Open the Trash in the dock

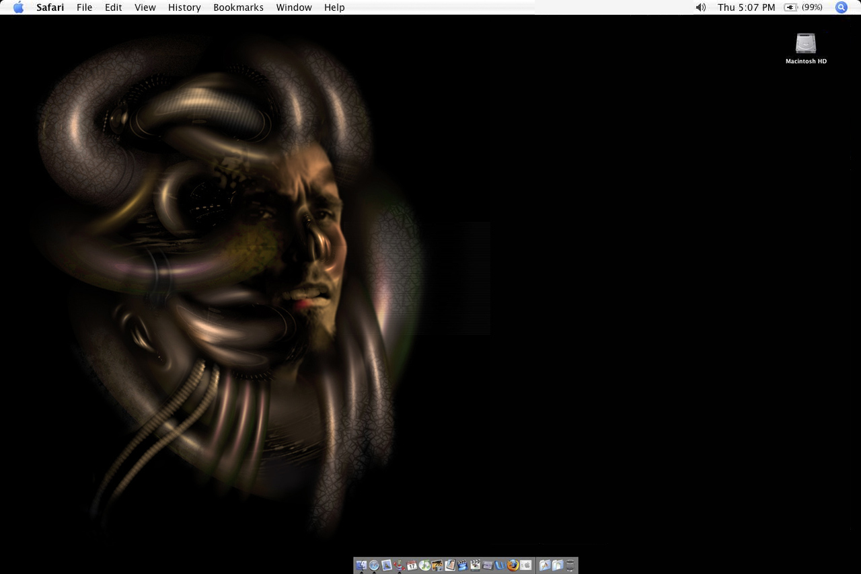570,565
